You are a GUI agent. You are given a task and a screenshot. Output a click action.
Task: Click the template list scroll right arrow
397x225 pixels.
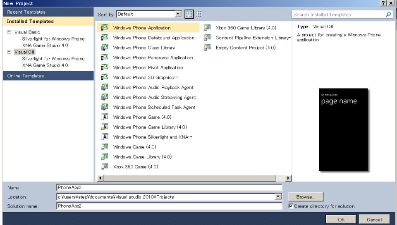[x=288, y=178]
